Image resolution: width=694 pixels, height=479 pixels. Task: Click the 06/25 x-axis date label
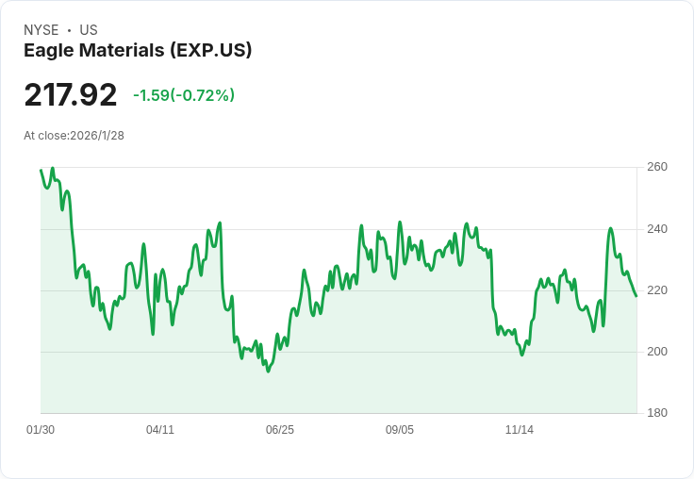280,429
